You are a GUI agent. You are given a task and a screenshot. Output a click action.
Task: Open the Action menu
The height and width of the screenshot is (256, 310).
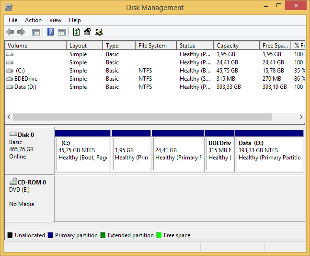click(x=33, y=20)
